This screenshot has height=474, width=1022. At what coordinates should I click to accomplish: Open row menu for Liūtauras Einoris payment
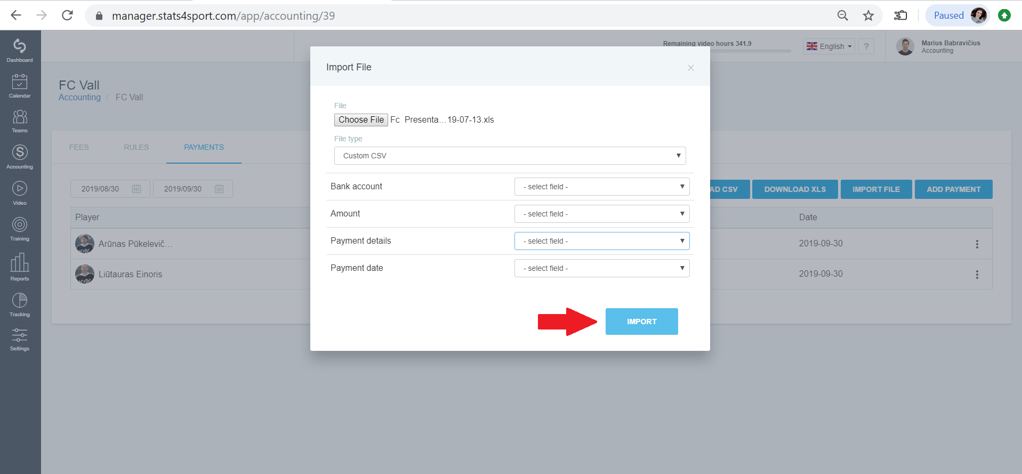pyautogui.click(x=977, y=275)
